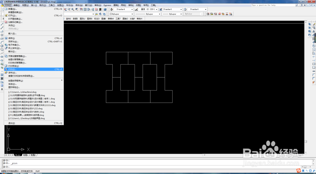Screen dimensions: 316x174
Task: Click the Make Object's Layer Current icon
Action: coord(96,14)
